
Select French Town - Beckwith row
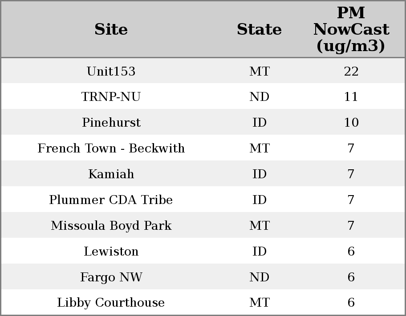tap(111, 148)
